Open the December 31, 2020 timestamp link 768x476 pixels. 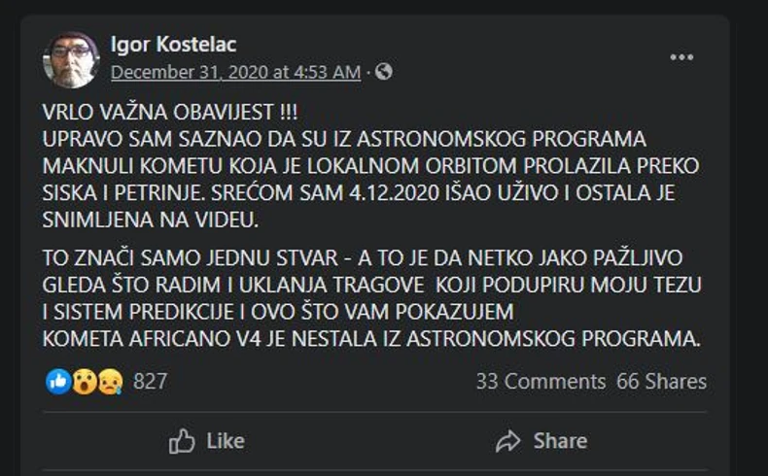tap(235, 72)
